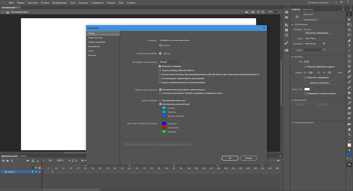Select the Text tool
The image size is (353, 191).
pos(349,46)
